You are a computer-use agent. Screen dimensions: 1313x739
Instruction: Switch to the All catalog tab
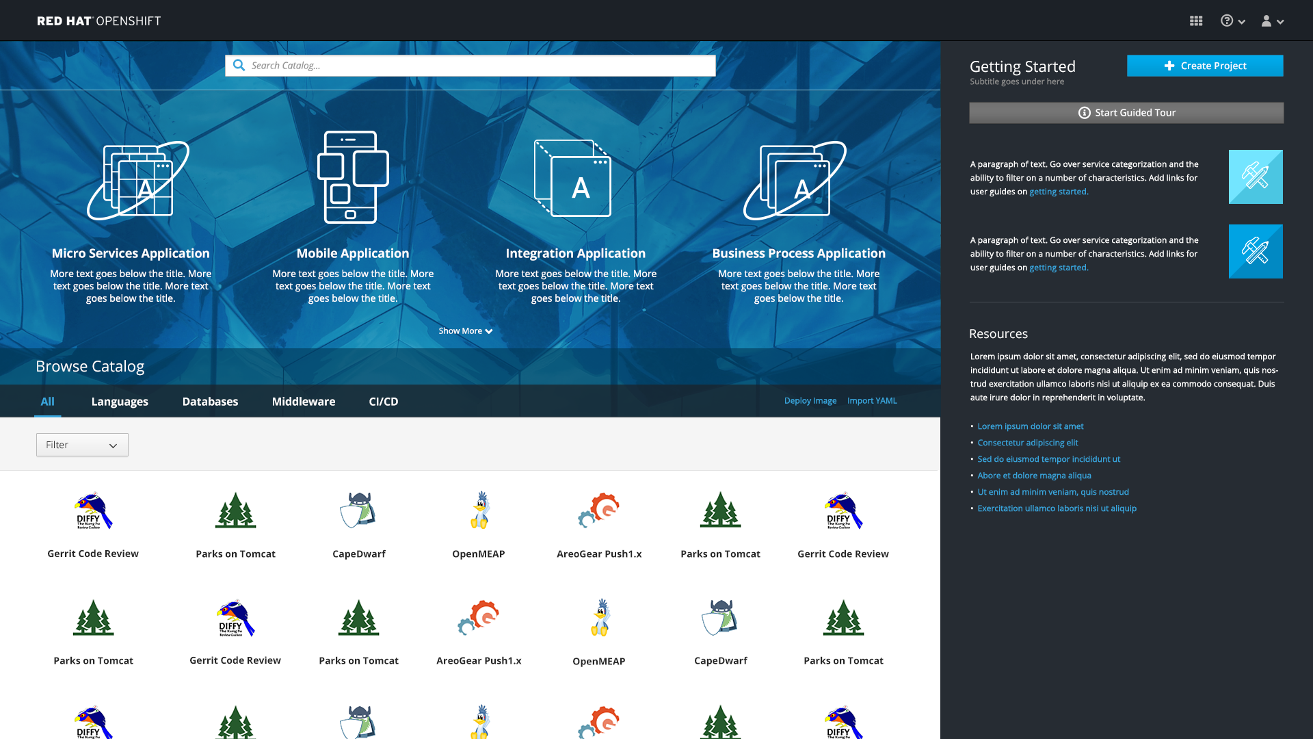[x=47, y=401]
